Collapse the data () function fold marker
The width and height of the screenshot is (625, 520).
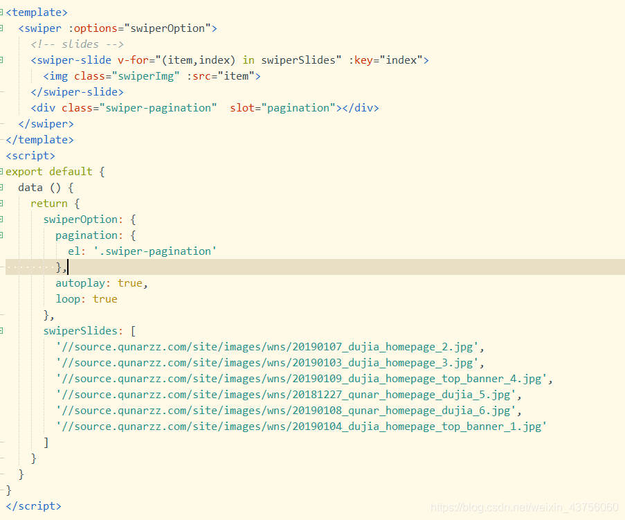(1, 188)
